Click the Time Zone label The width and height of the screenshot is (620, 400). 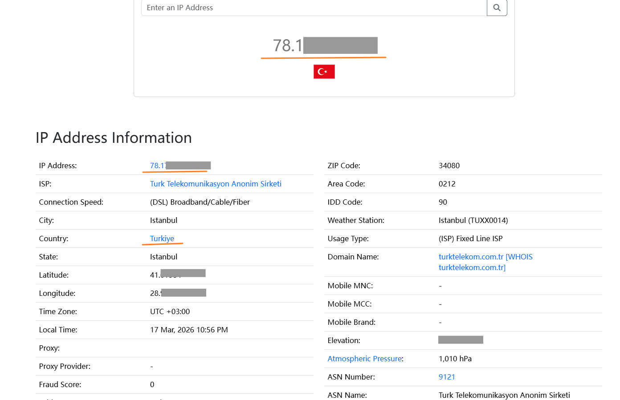58,311
